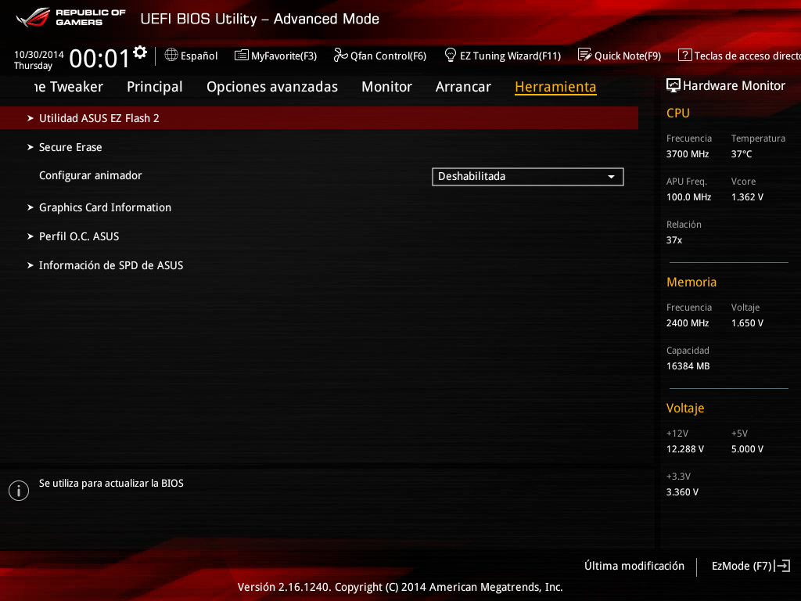Click the memory frequency value 2400 MHz
This screenshot has height=601, width=801.
[688, 323]
